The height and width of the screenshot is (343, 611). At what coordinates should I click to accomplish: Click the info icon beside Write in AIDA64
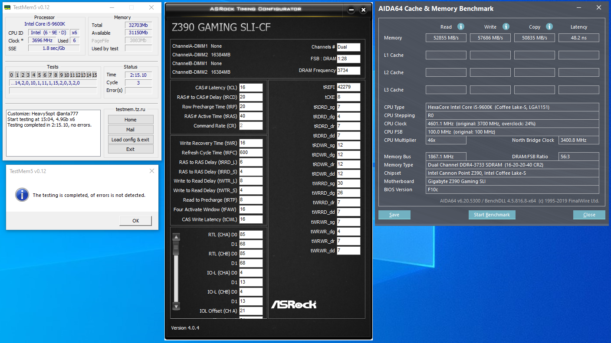click(506, 26)
